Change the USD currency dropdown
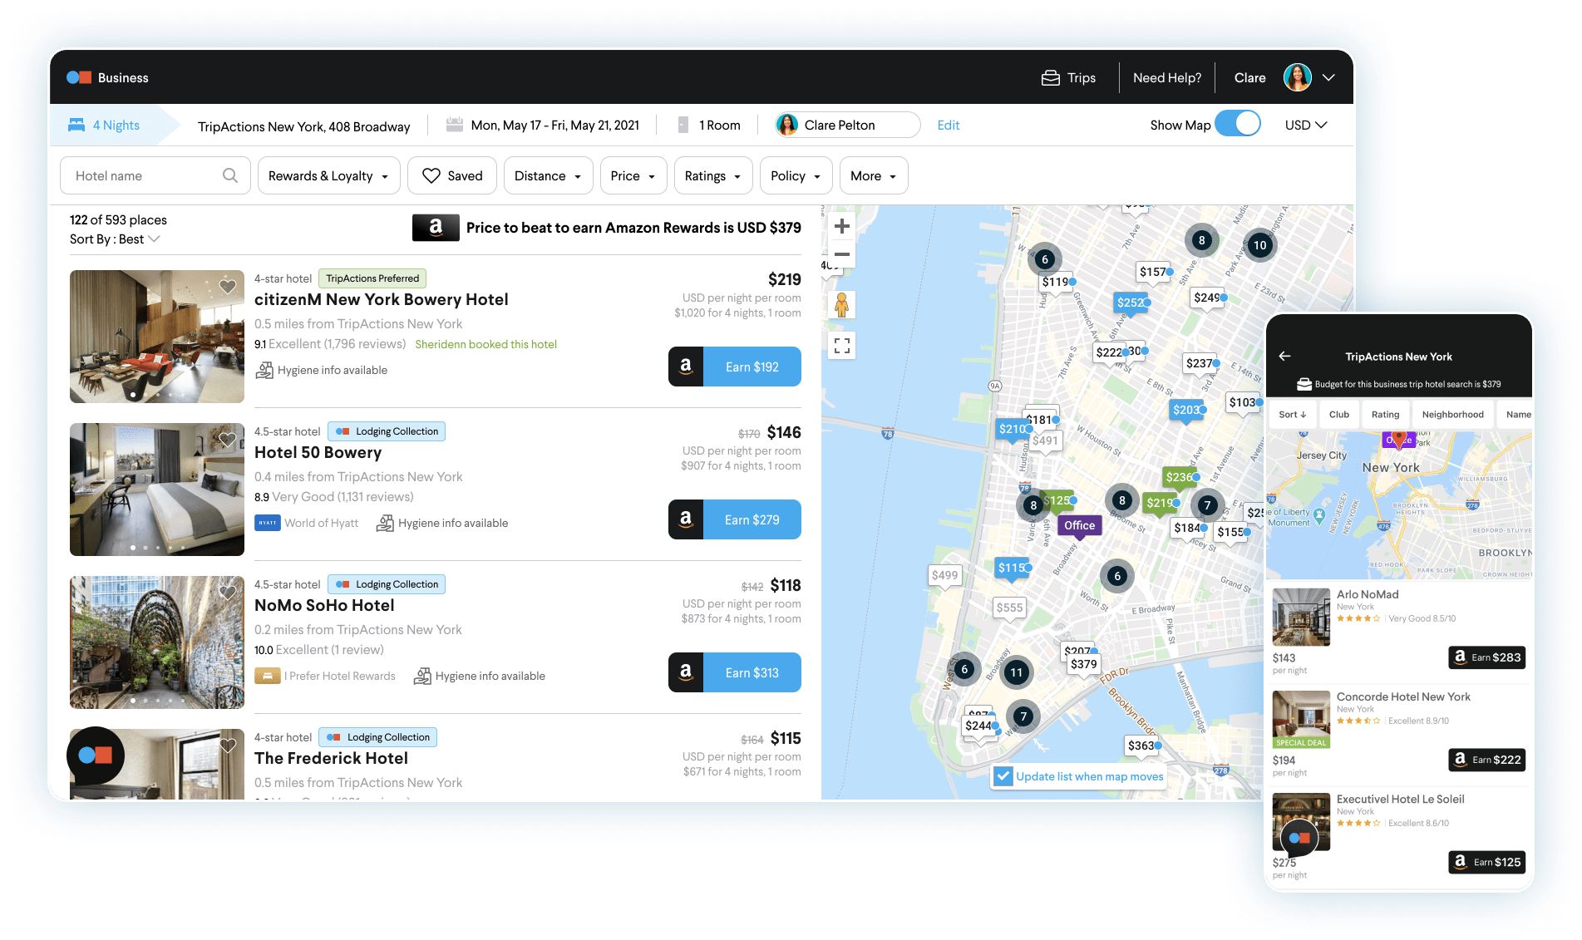Viewport: 1582px width, 940px height. pyautogui.click(x=1305, y=125)
